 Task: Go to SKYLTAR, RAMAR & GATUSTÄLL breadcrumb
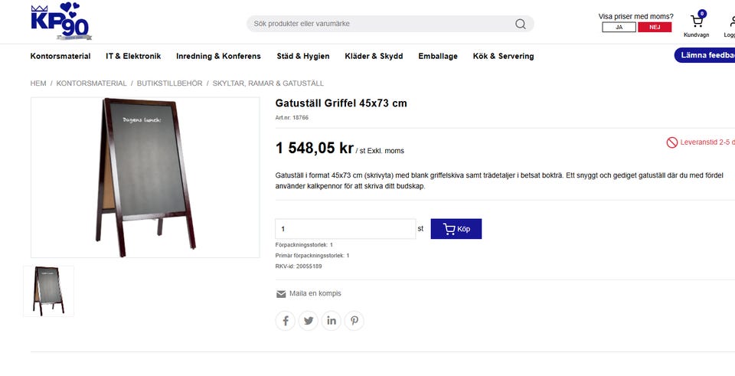268,83
